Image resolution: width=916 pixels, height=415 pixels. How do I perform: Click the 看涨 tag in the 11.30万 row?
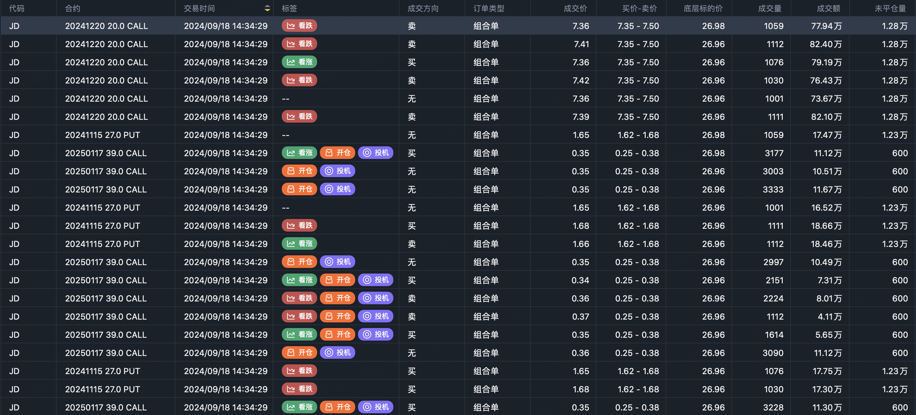coord(299,407)
